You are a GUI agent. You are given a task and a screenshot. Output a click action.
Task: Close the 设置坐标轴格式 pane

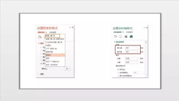tap(147, 28)
